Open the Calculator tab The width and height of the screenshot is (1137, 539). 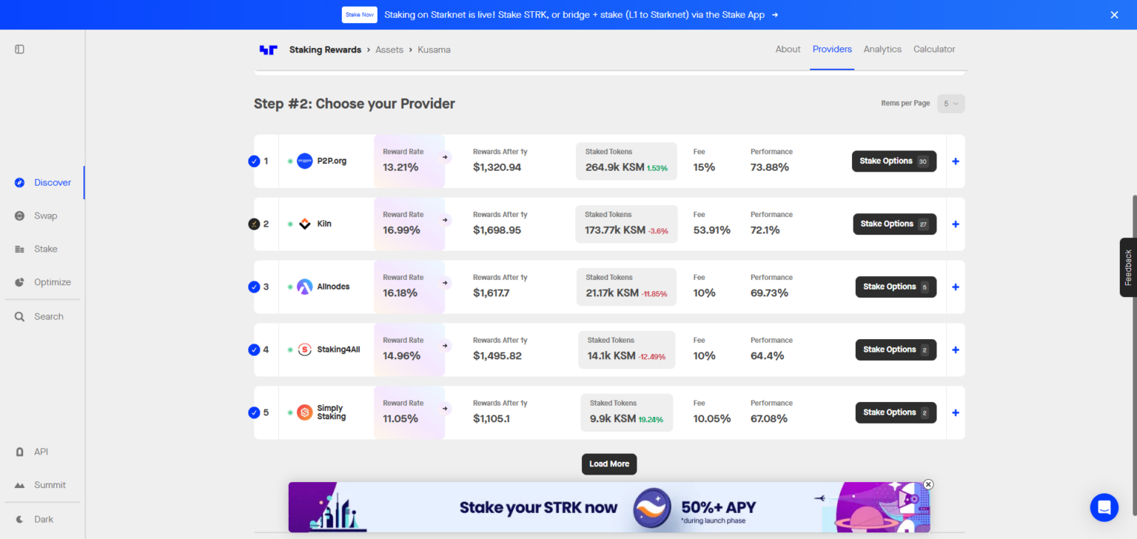(934, 49)
